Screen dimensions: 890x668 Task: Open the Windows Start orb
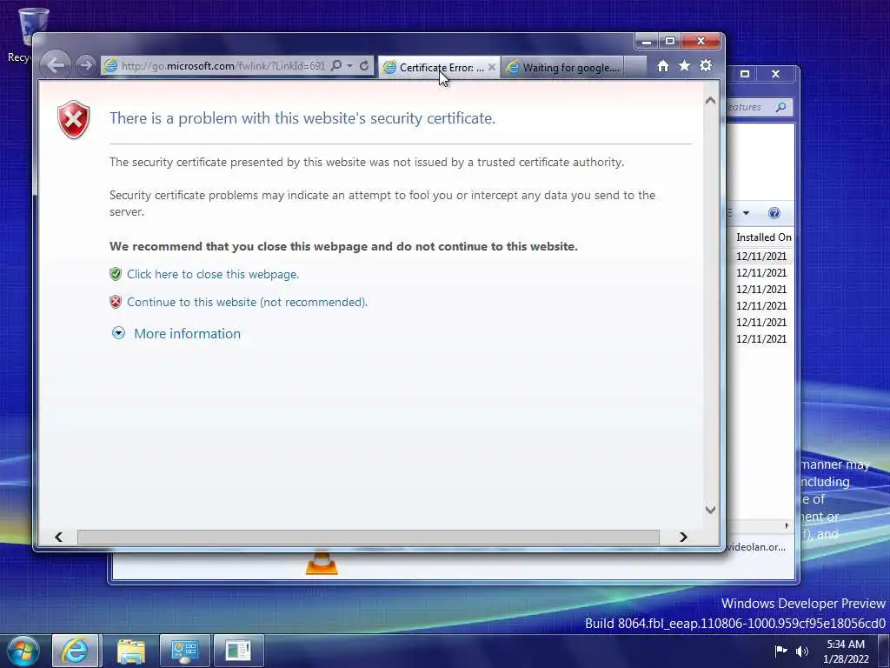(x=23, y=651)
